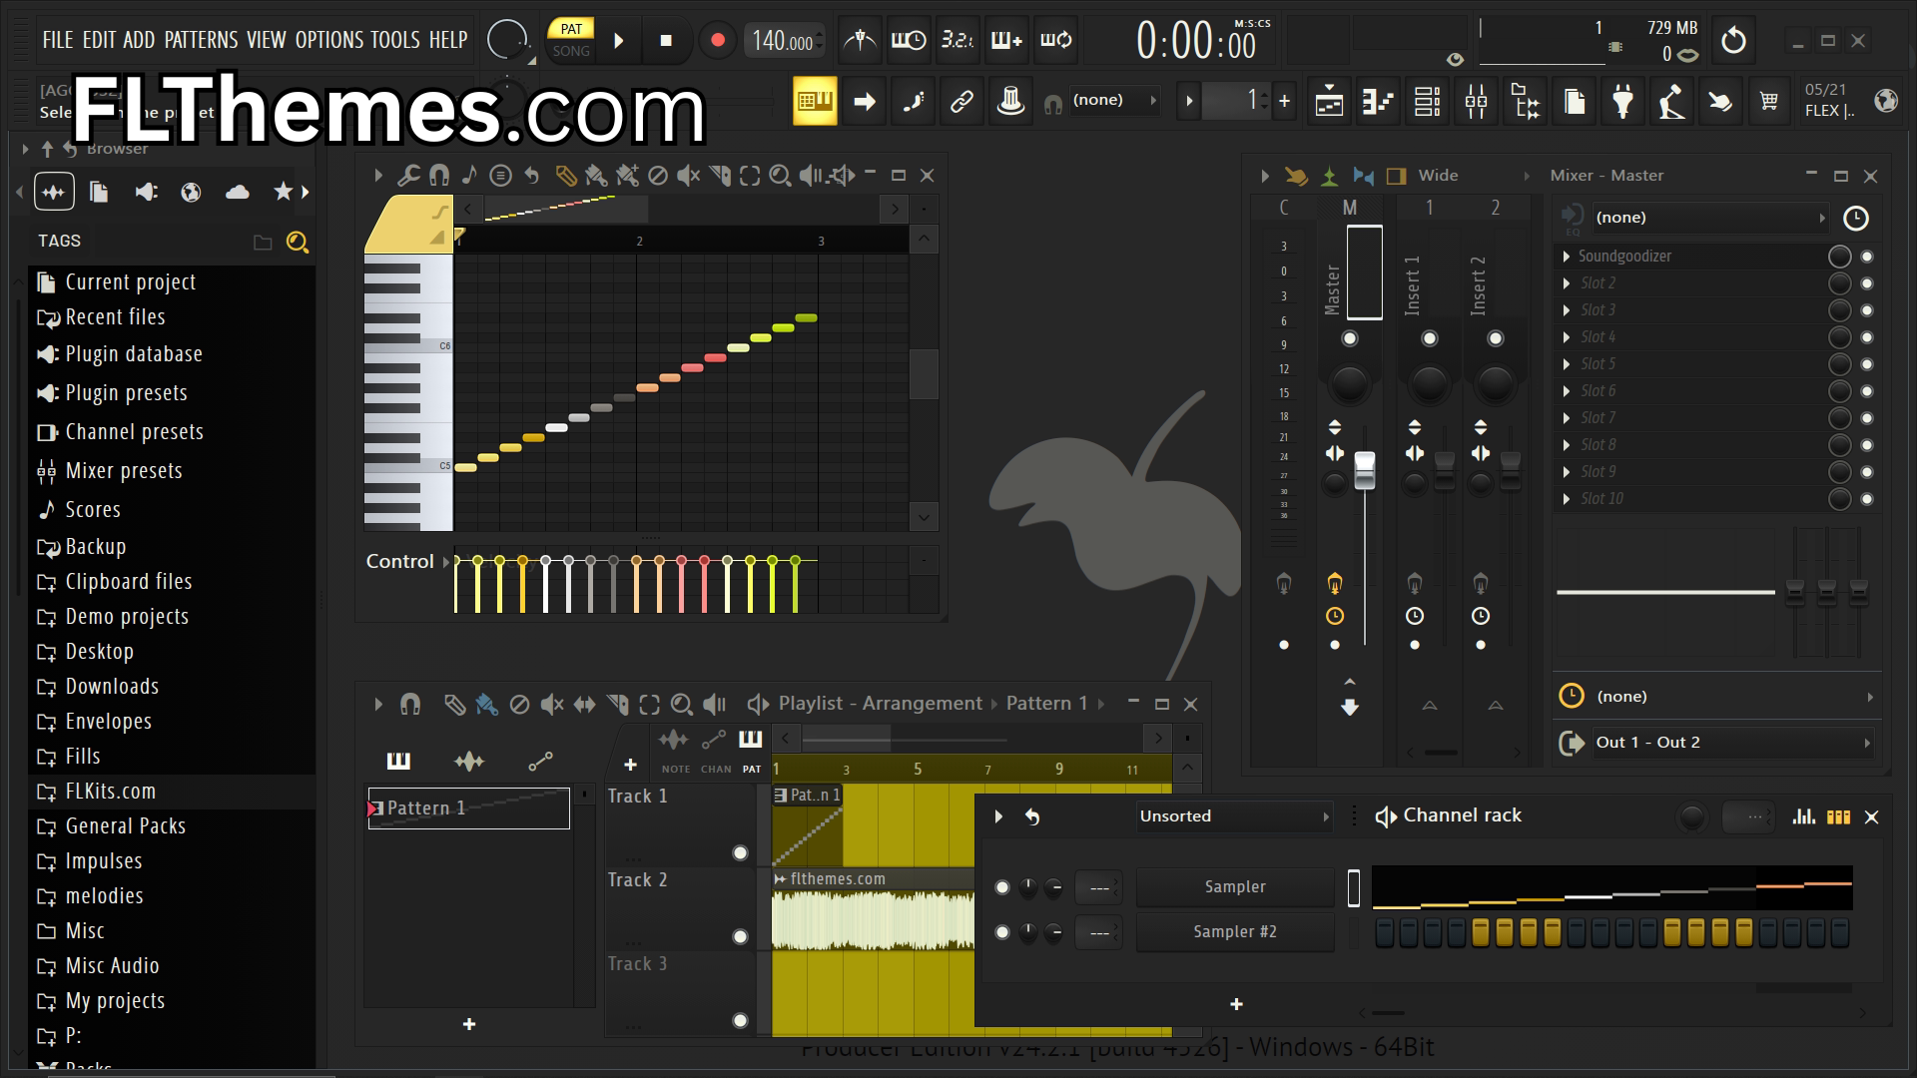Open the Channel rack view icon

pyautogui.click(x=1427, y=101)
